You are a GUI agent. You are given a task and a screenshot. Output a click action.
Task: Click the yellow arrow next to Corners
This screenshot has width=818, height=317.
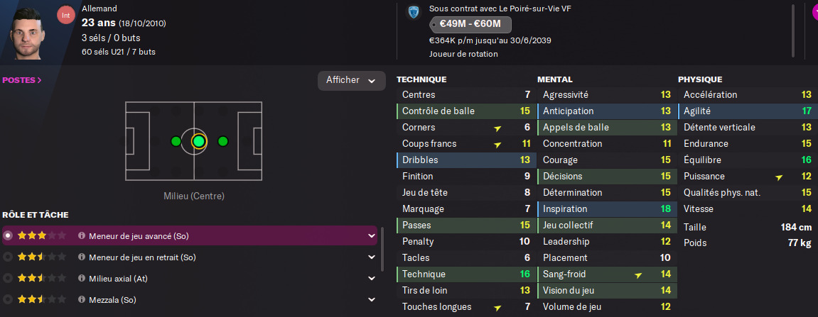497,128
